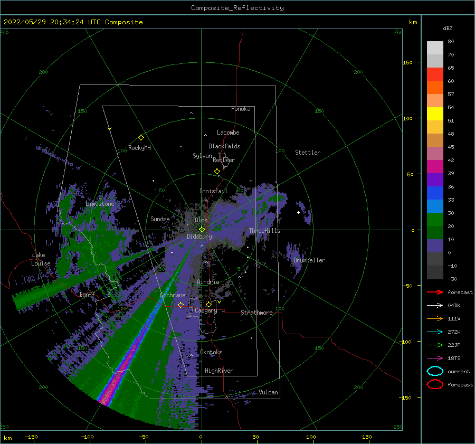Click the RockyMH label
This screenshot has width=475, height=444.
(139, 148)
